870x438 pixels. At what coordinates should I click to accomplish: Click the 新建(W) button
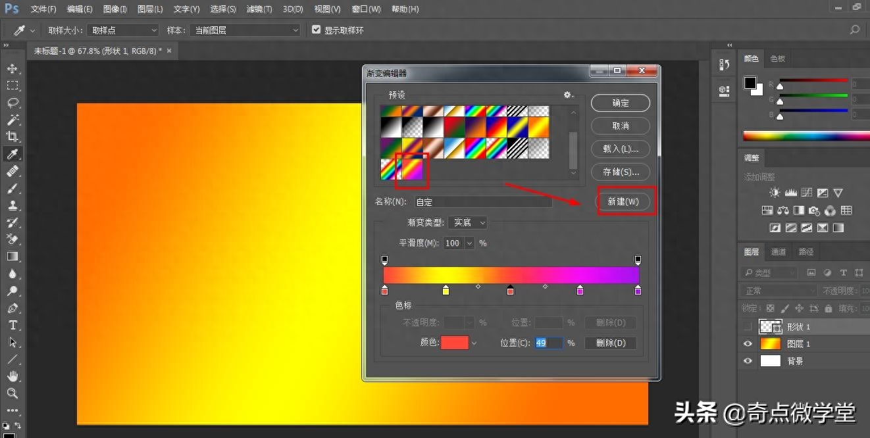[x=623, y=201]
